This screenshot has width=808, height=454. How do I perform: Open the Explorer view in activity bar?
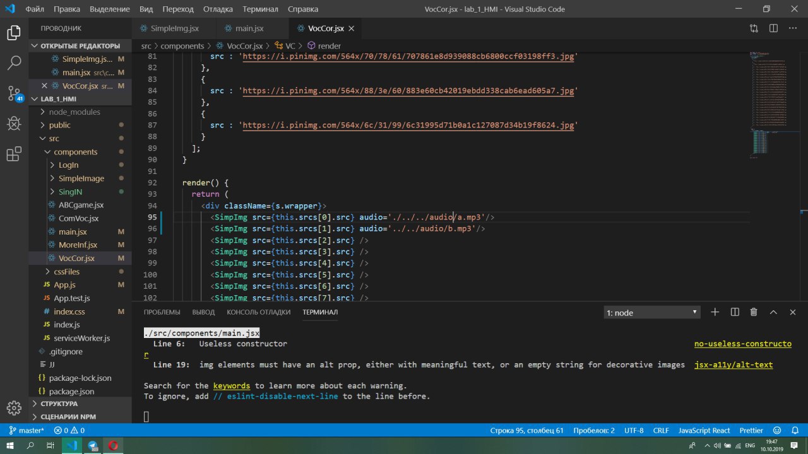(x=14, y=33)
